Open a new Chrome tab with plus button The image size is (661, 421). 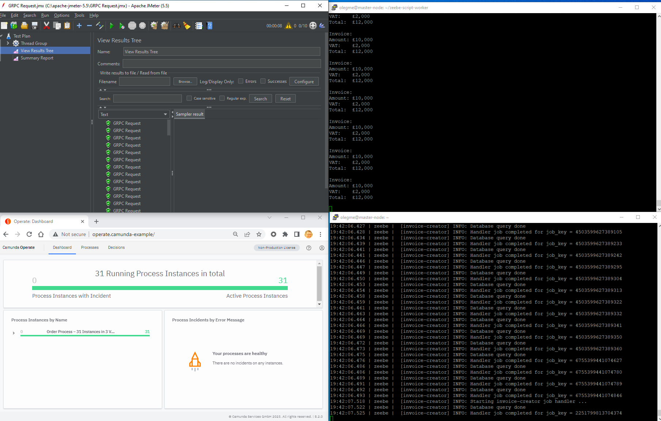pyautogui.click(x=96, y=221)
